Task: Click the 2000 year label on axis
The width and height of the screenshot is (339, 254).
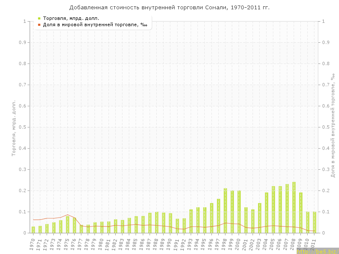Action: click(238, 244)
